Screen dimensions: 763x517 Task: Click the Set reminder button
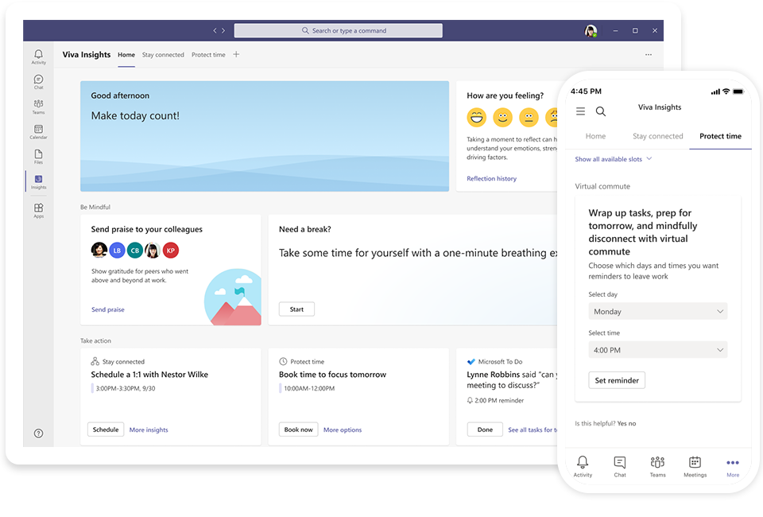click(617, 380)
